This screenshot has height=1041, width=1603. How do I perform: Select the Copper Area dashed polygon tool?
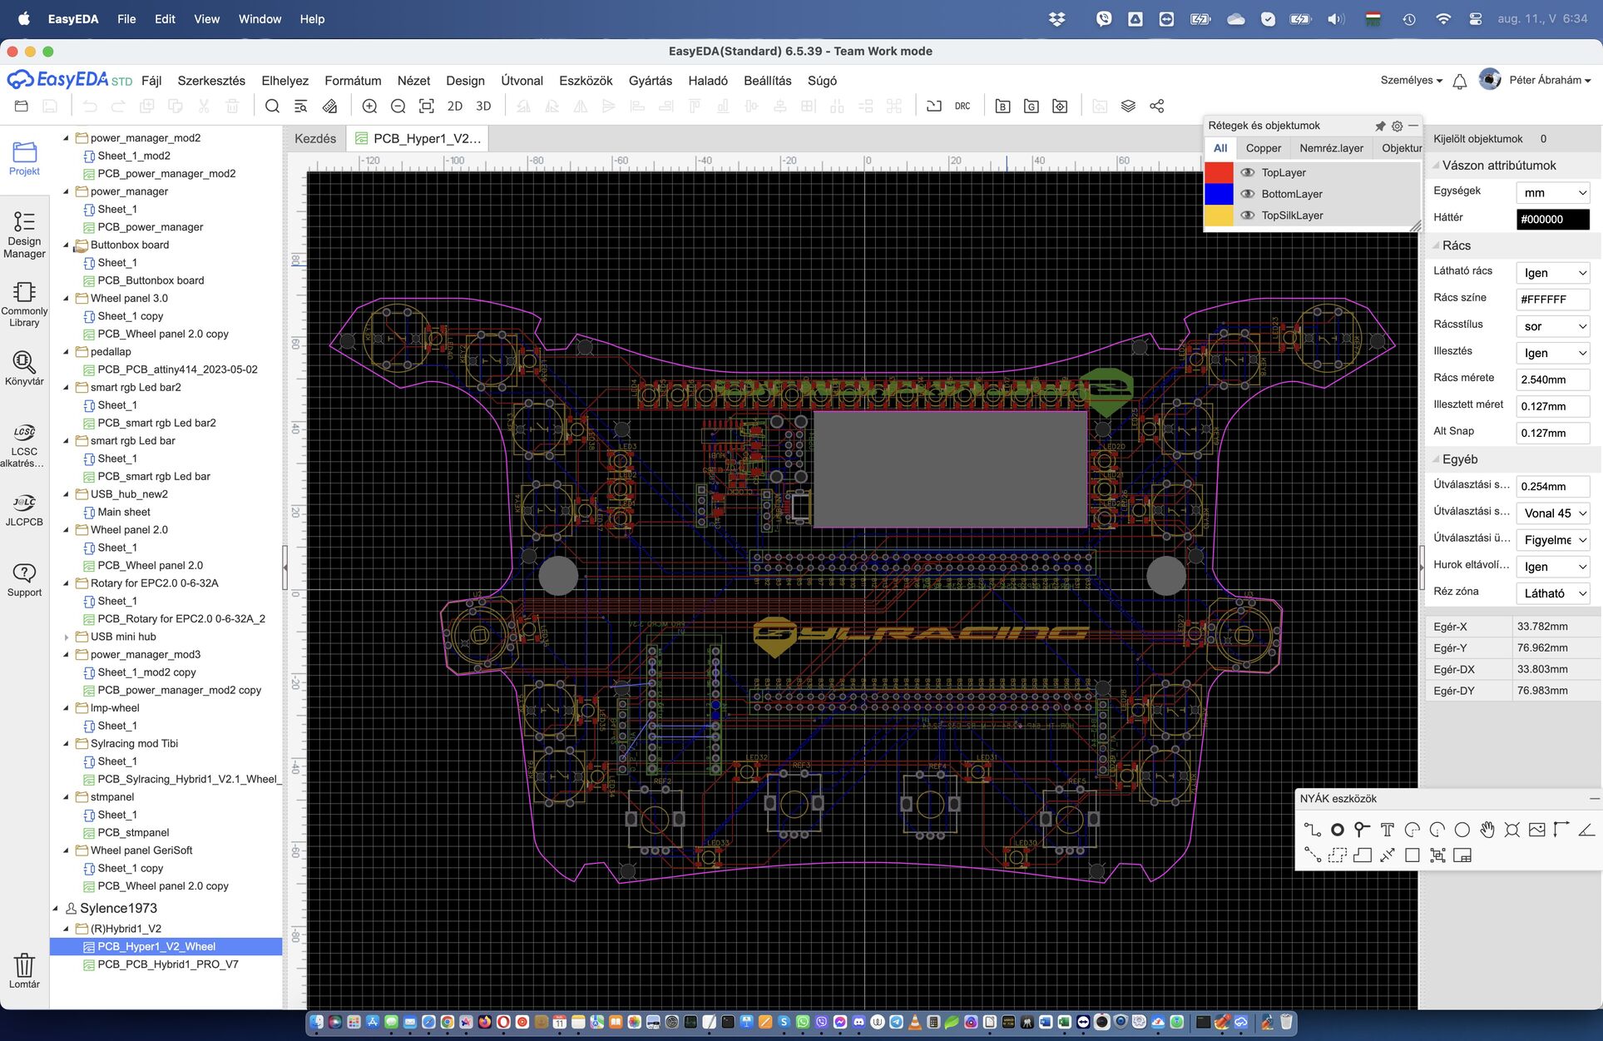pos(1337,855)
